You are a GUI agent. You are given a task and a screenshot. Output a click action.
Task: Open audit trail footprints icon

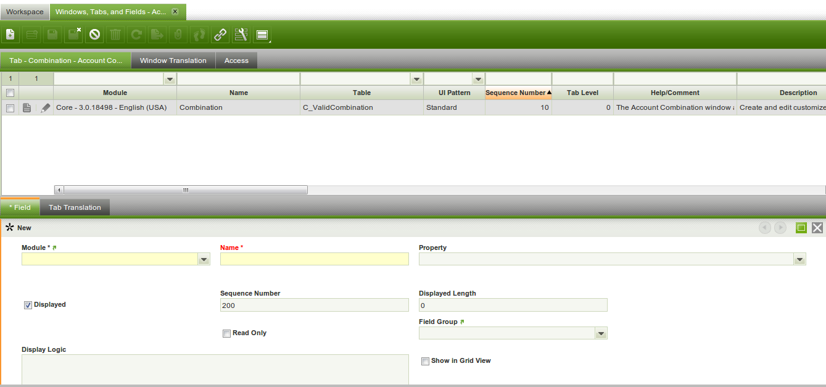[199, 35]
